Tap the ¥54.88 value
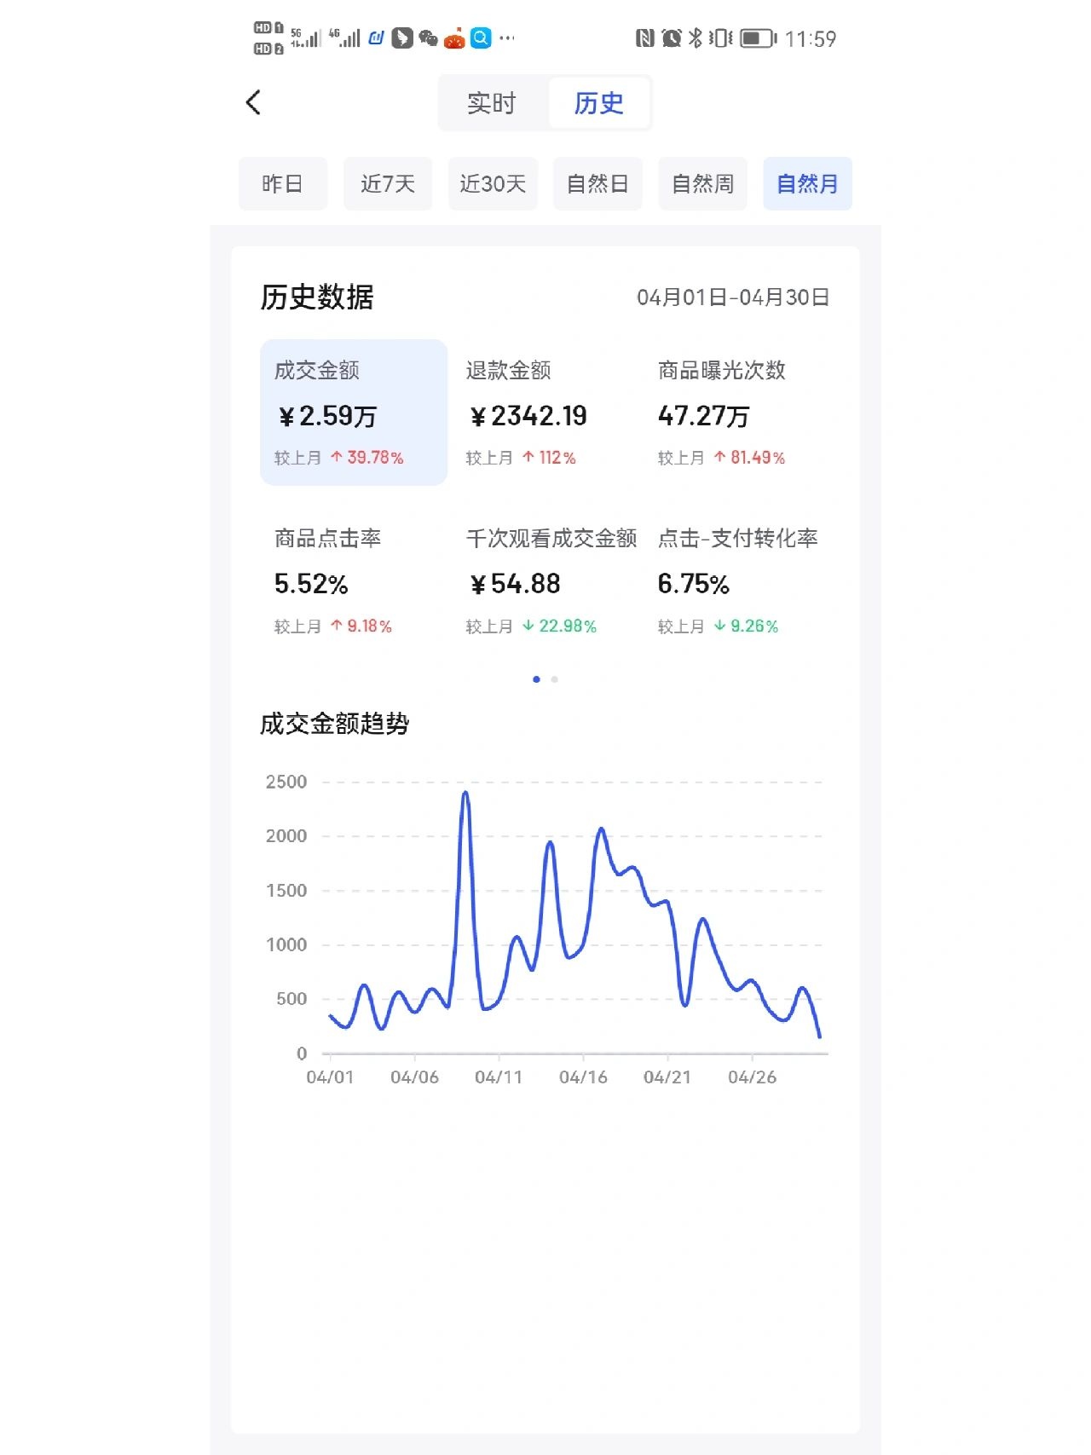Screen dimensions: 1091x1455 (515, 584)
